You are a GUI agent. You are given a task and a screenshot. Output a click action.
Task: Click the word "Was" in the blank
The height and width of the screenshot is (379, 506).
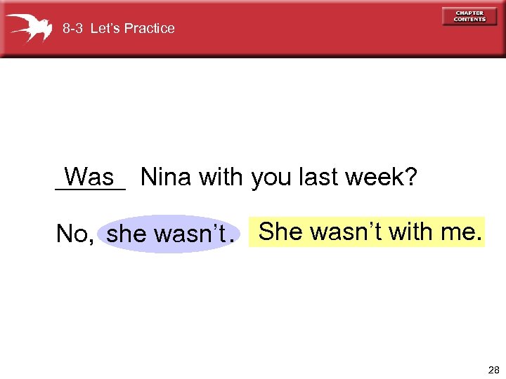(x=89, y=176)
